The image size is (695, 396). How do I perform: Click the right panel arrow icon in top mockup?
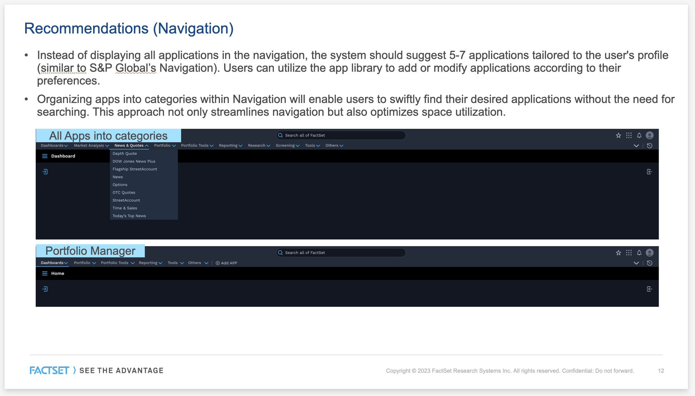(649, 172)
